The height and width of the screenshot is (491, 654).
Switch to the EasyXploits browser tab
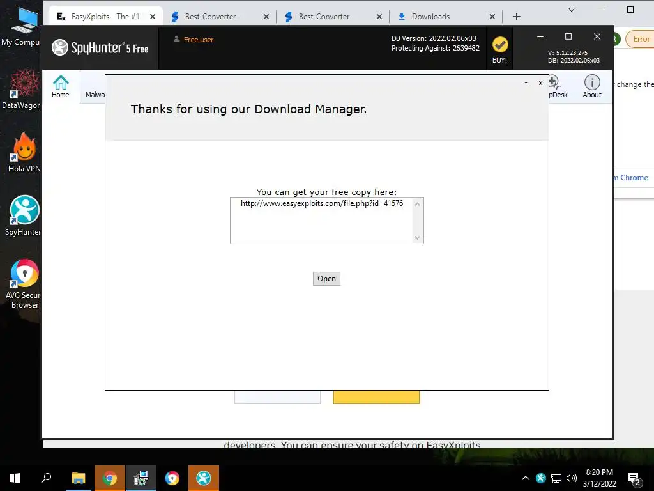coord(105,16)
